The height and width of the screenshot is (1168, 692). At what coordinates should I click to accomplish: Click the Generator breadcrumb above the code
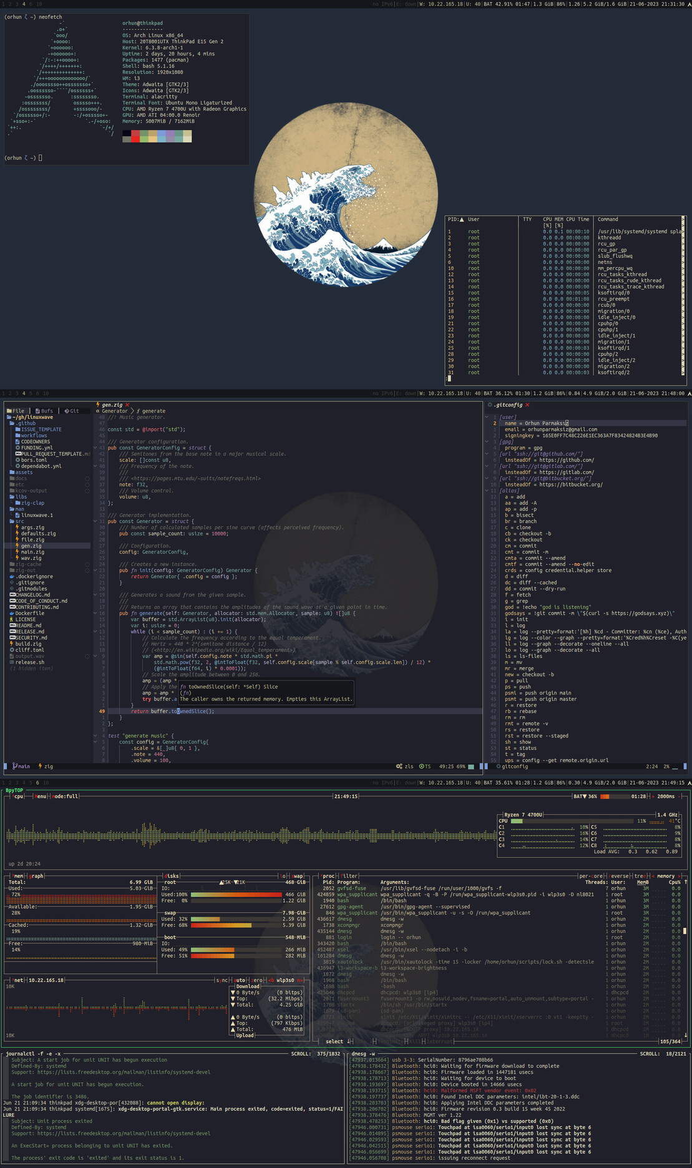coord(115,411)
